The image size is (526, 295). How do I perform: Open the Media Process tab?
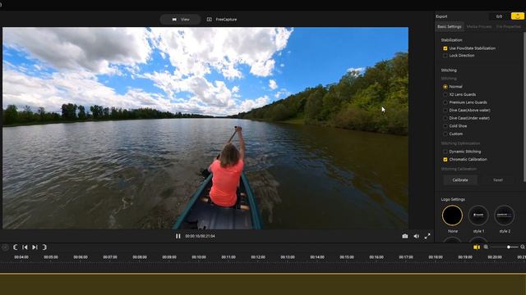(479, 26)
